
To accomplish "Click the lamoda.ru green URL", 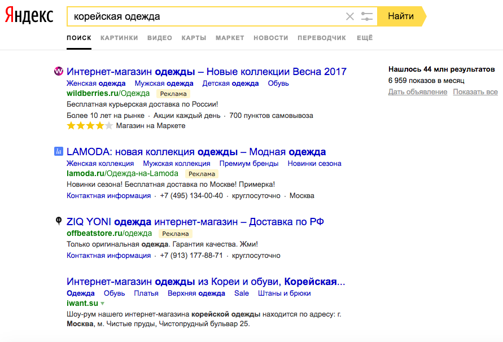I will 122,174.
